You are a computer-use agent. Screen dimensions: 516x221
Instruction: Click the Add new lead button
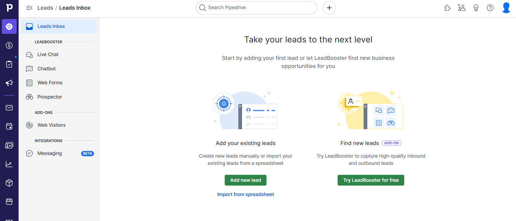245,180
